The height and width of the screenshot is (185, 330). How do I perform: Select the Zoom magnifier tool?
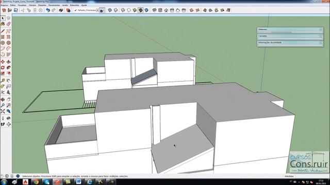[x=3, y=105]
